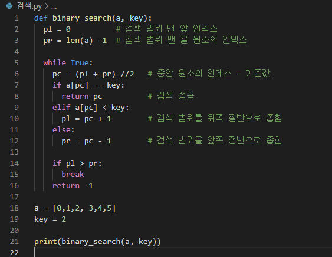Click line number 18 in the gutter
Screen dimensions: 332x257
14,208
